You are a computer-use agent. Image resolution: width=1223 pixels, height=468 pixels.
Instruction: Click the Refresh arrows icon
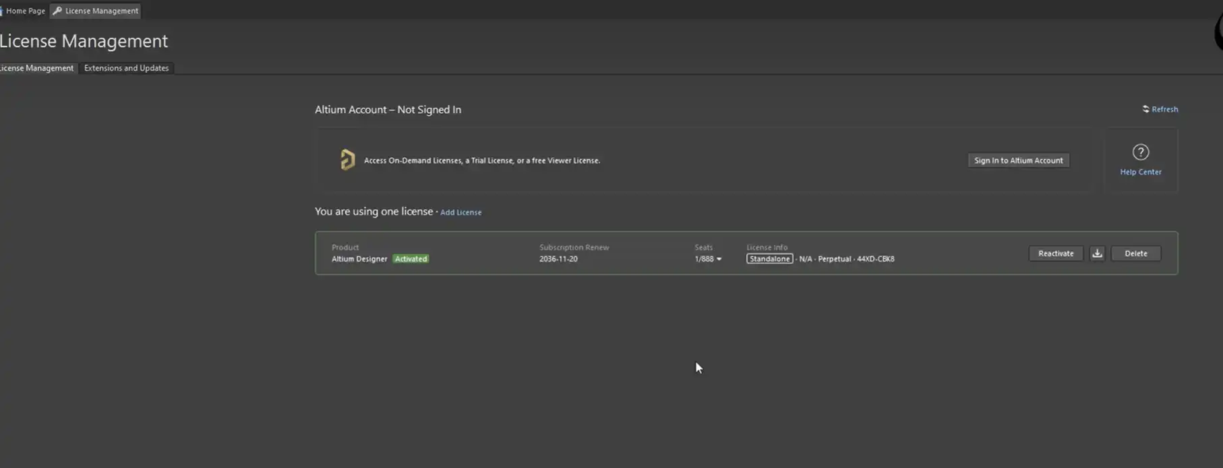pos(1145,109)
